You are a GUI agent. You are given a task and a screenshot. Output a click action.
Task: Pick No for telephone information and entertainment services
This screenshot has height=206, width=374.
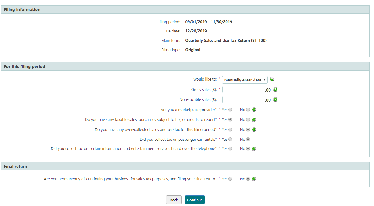248,149
